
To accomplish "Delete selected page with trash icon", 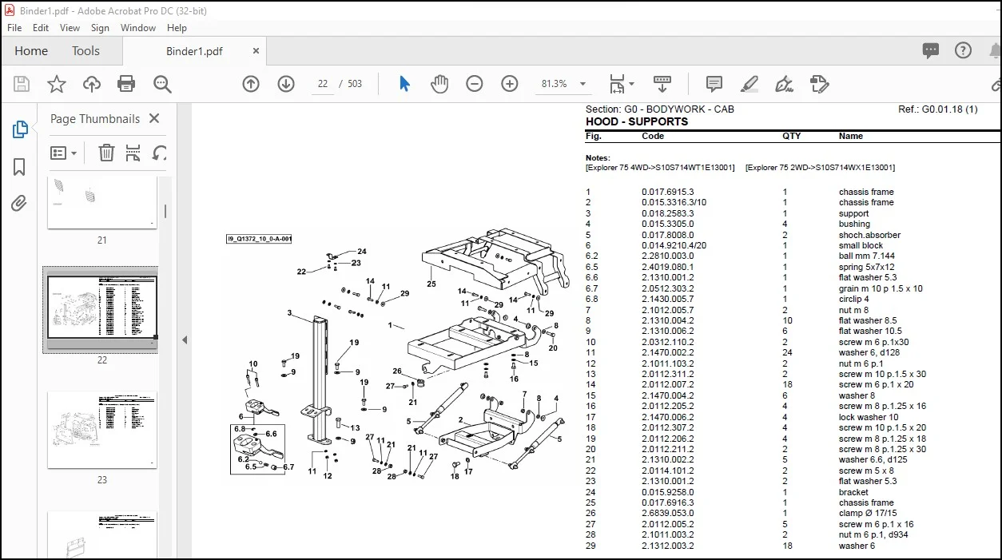I will click(106, 153).
